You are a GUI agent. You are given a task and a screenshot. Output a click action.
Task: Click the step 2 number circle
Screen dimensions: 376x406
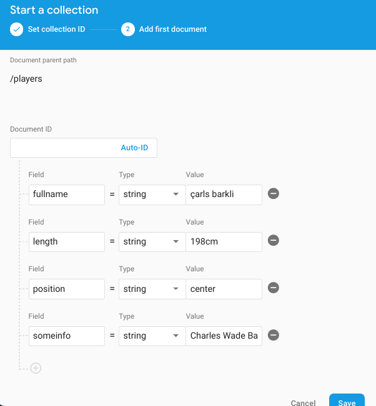pos(128,29)
